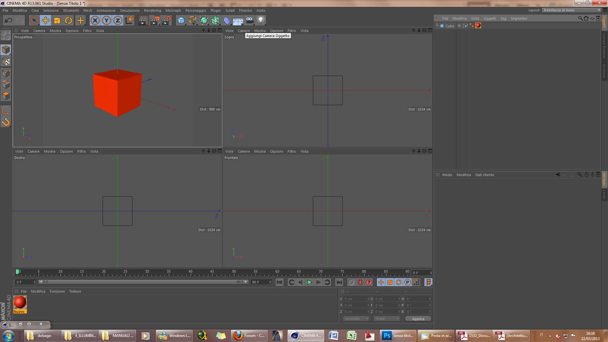The image size is (608, 342).
Task: Add a Cube primitive object
Action: [x=181, y=21]
